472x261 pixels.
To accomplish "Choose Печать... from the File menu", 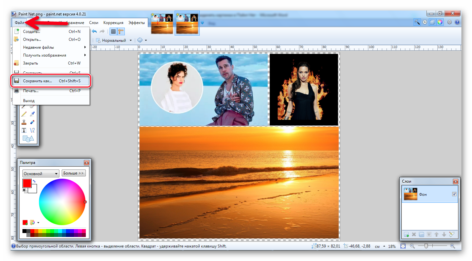I will pos(51,91).
